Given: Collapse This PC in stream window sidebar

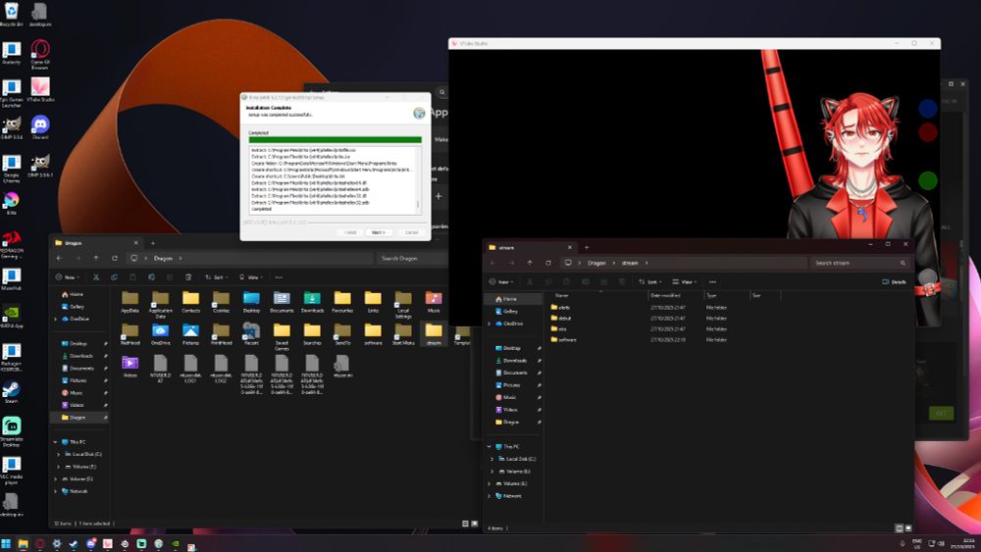Looking at the screenshot, I should (490, 447).
